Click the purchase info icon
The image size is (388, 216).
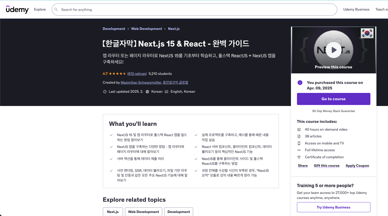tap(300, 83)
